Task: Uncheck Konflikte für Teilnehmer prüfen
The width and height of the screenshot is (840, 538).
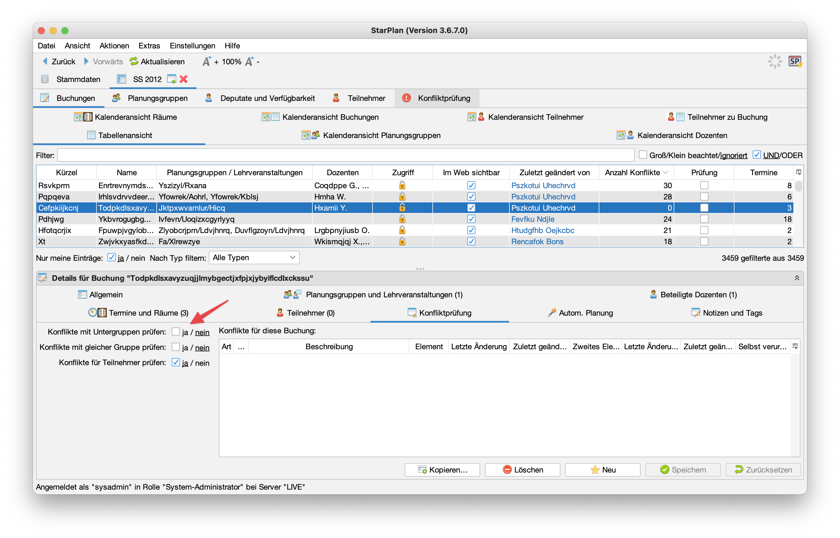Action: point(176,362)
